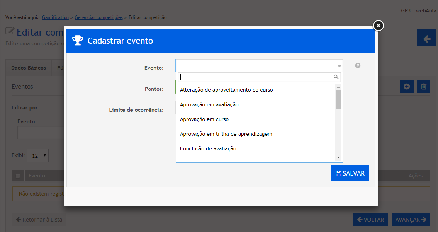Click the help question mark icon

coord(358,66)
